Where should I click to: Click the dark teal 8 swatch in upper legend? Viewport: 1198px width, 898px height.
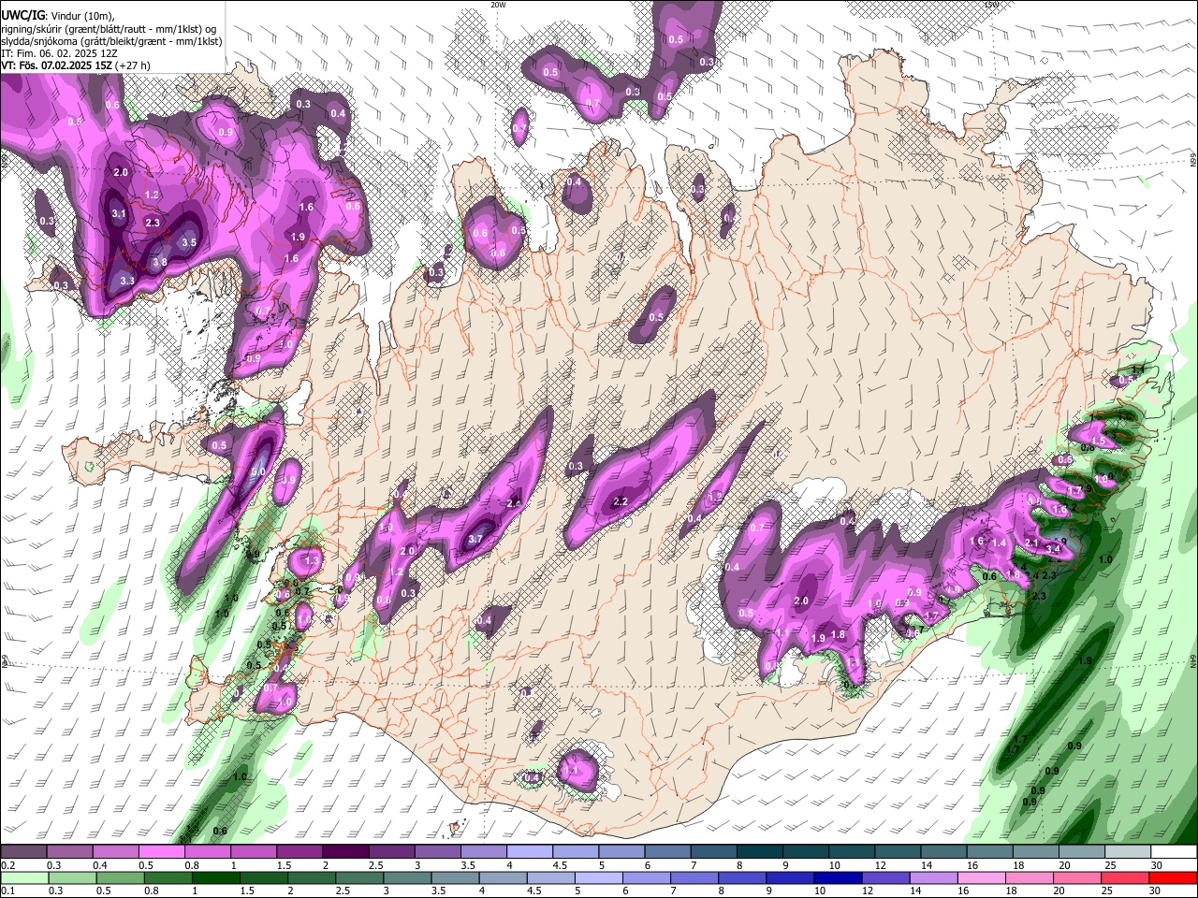click(x=760, y=852)
